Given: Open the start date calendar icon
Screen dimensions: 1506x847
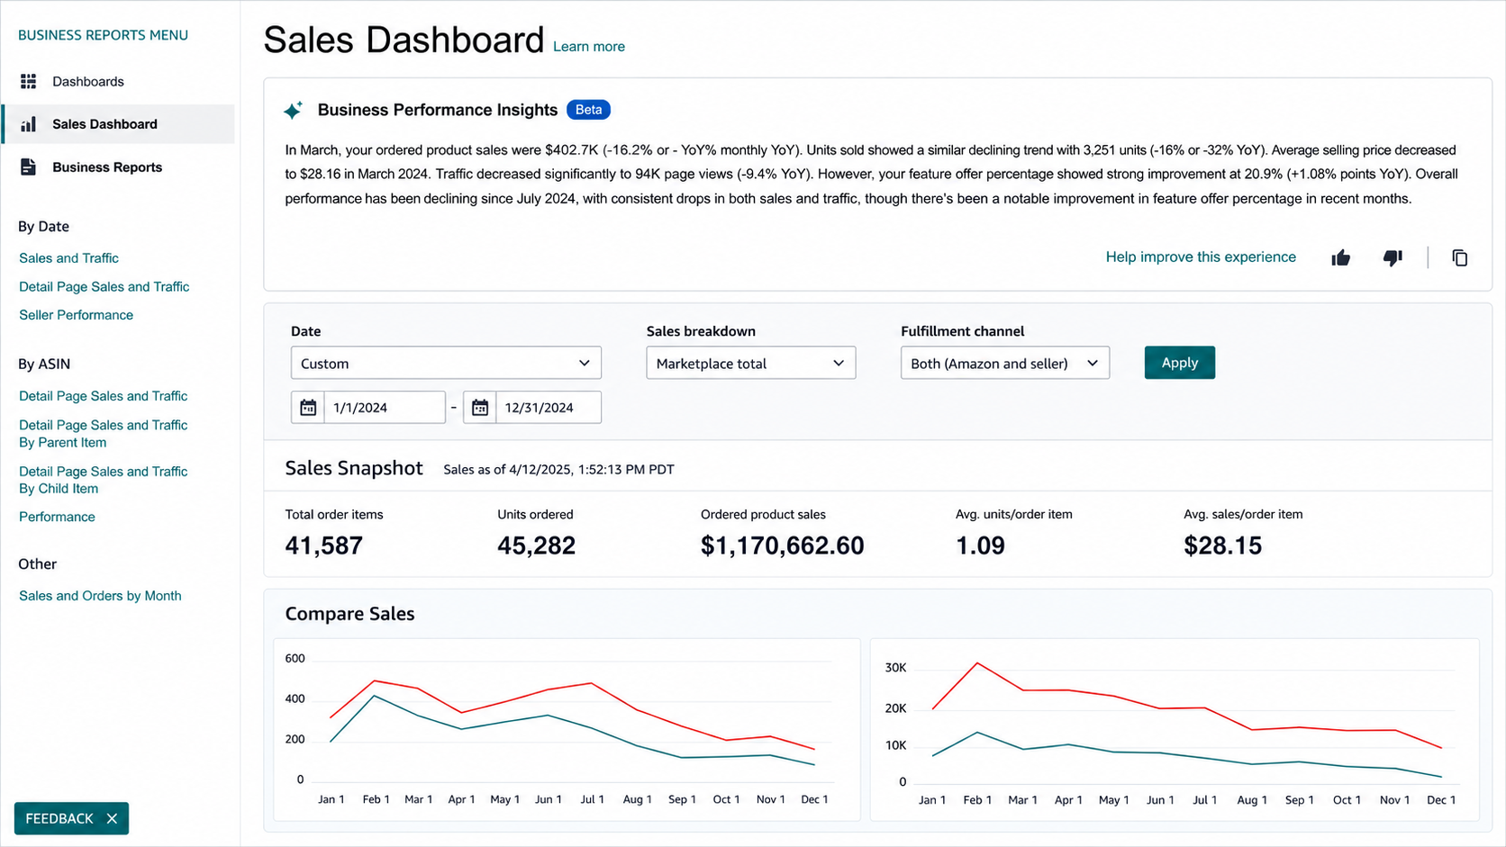Looking at the screenshot, I should (308, 408).
